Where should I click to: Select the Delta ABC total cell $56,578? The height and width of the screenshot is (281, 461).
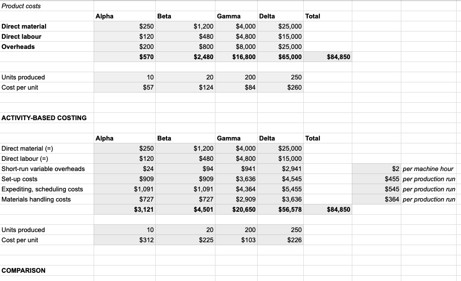pyautogui.click(x=290, y=209)
